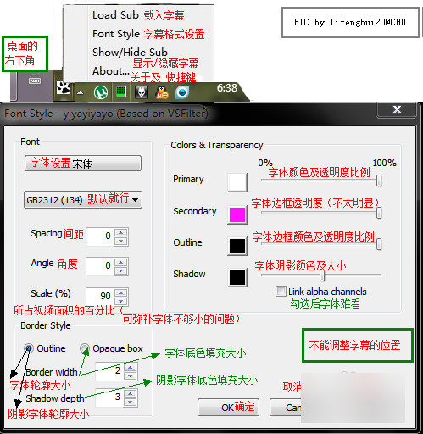This screenshot has width=423, height=434.
Task: Open the QQ penguin tray icon
Action: (162, 92)
